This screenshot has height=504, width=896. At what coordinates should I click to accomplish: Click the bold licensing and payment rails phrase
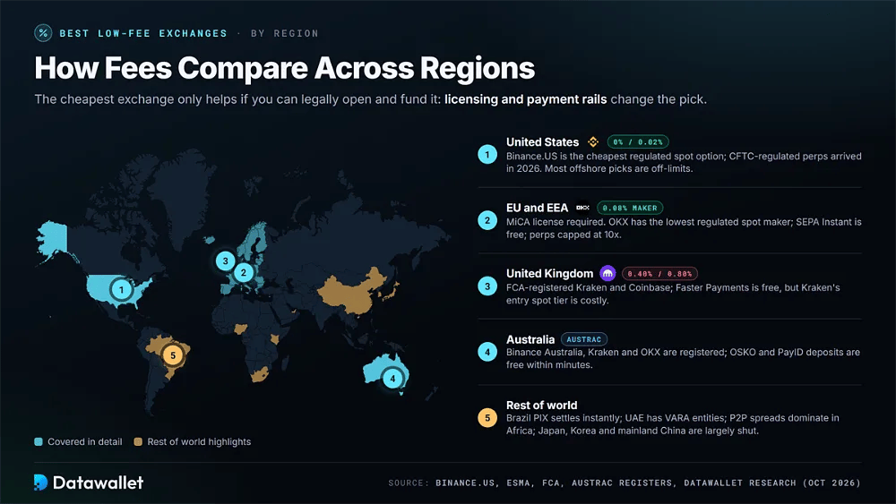pos(526,99)
